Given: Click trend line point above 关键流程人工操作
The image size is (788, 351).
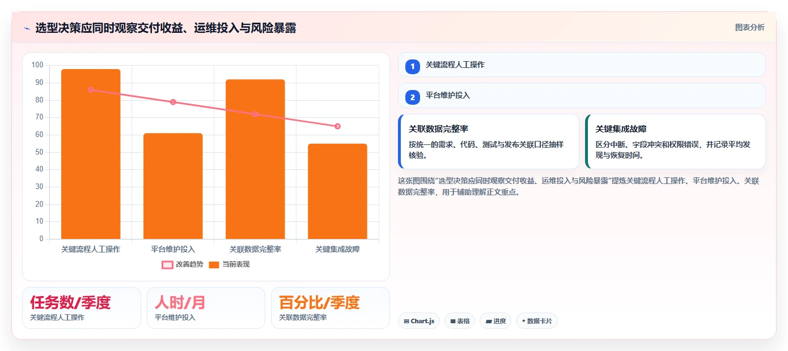Looking at the screenshot, I should click(x=91, y=89).
